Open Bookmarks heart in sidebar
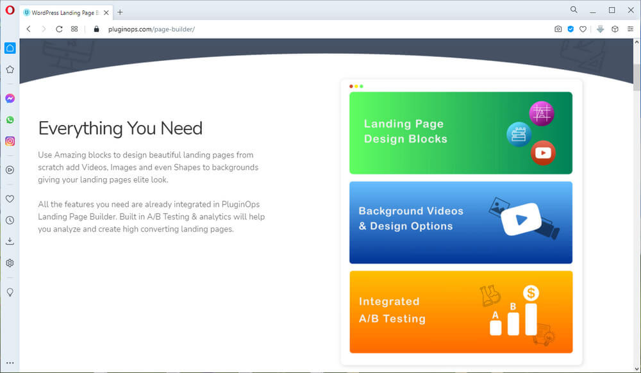 pos(10,199)
